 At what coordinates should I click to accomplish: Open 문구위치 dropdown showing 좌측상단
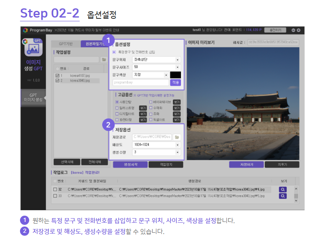coord(156,60)
